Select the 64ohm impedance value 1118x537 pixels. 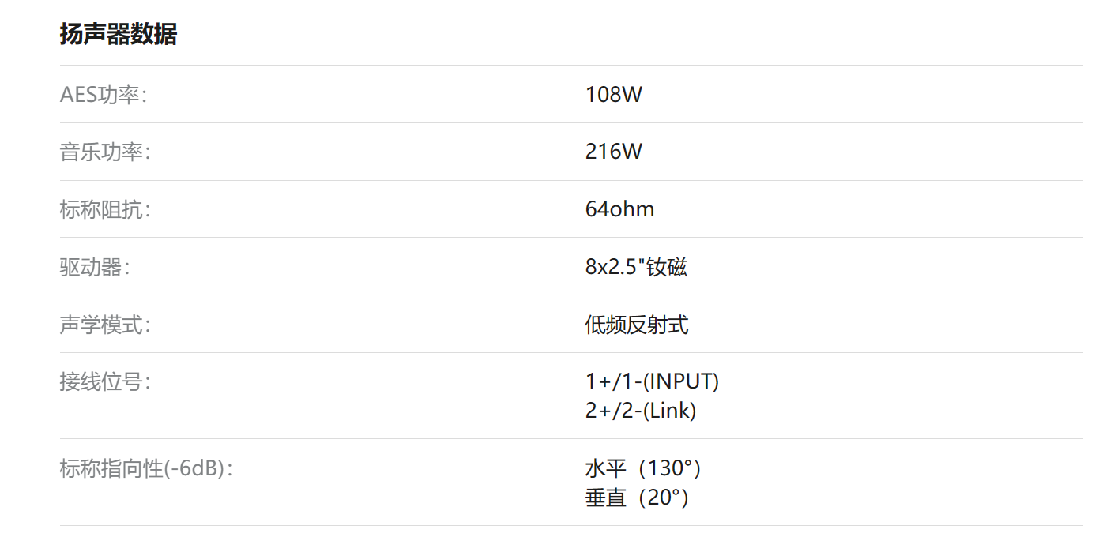tap(619, 210)
